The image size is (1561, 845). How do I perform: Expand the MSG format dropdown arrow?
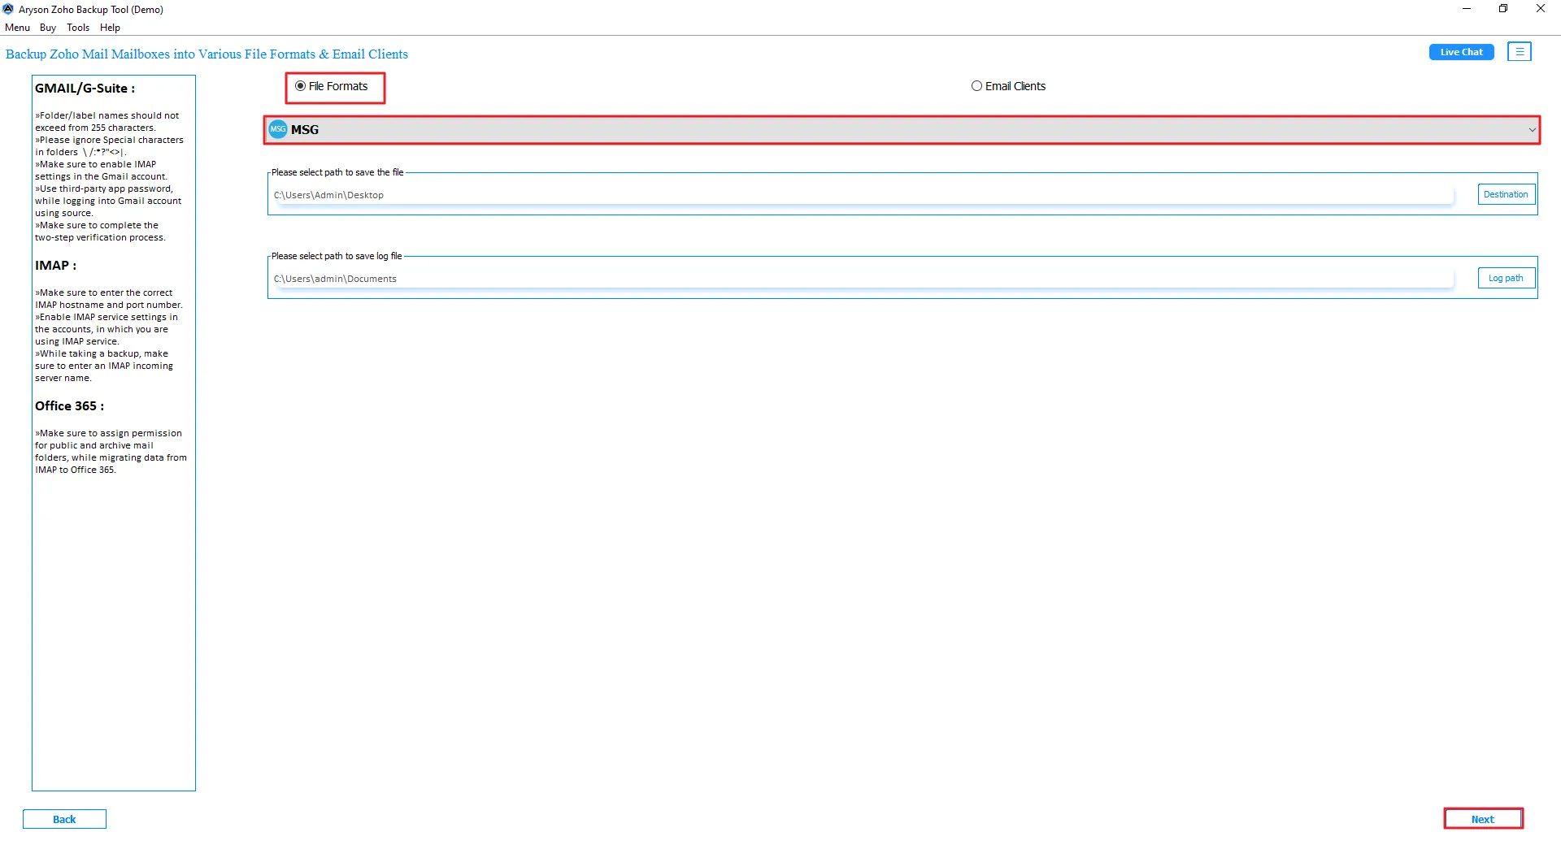coord(1532,130)
